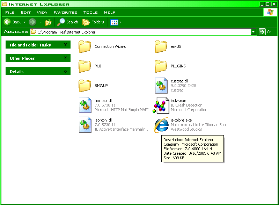The image size is (279, 205).
Task: Click the folder icon in address bar
Action: 33,32
